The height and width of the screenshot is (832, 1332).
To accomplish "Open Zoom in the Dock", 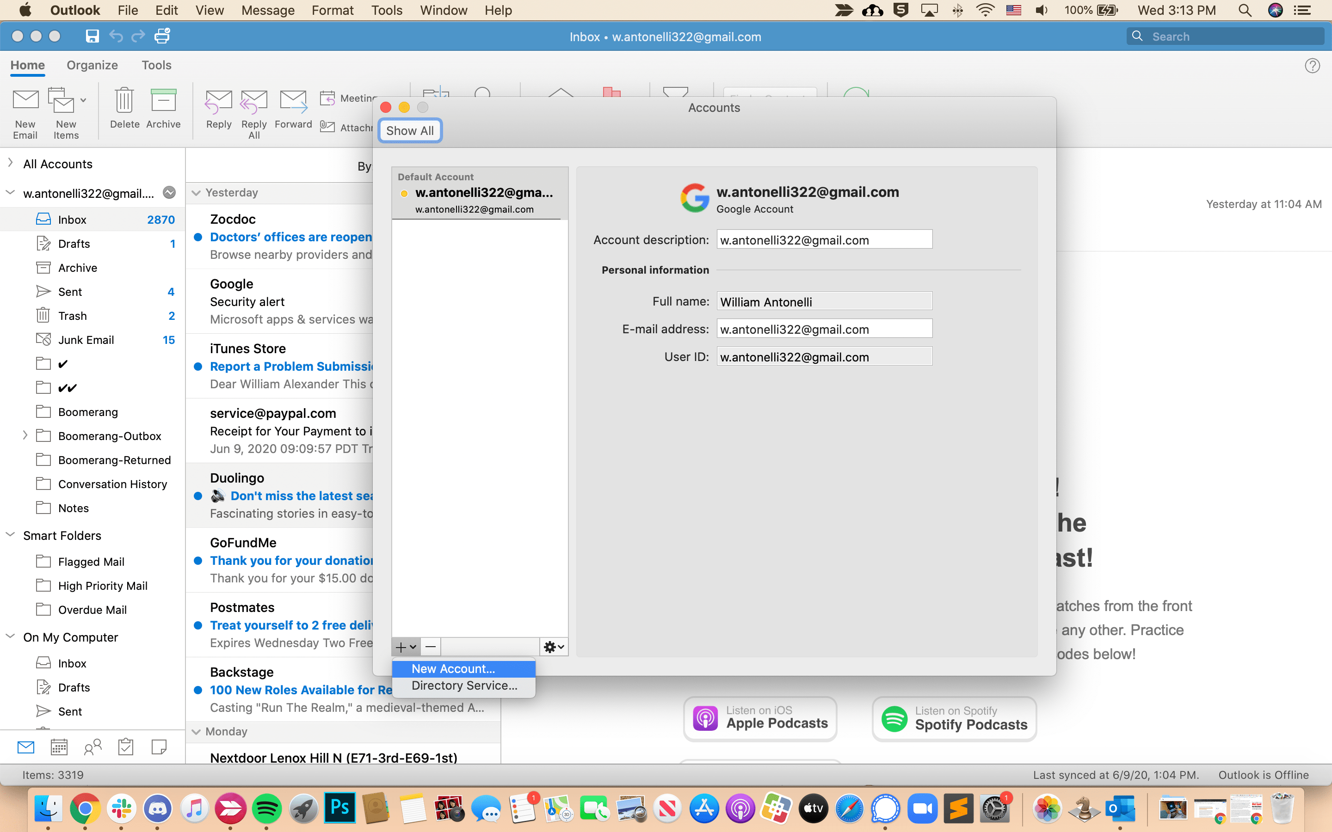I will coord(922,809).
